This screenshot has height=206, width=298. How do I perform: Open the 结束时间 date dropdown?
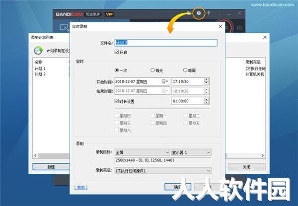(167, 91)
